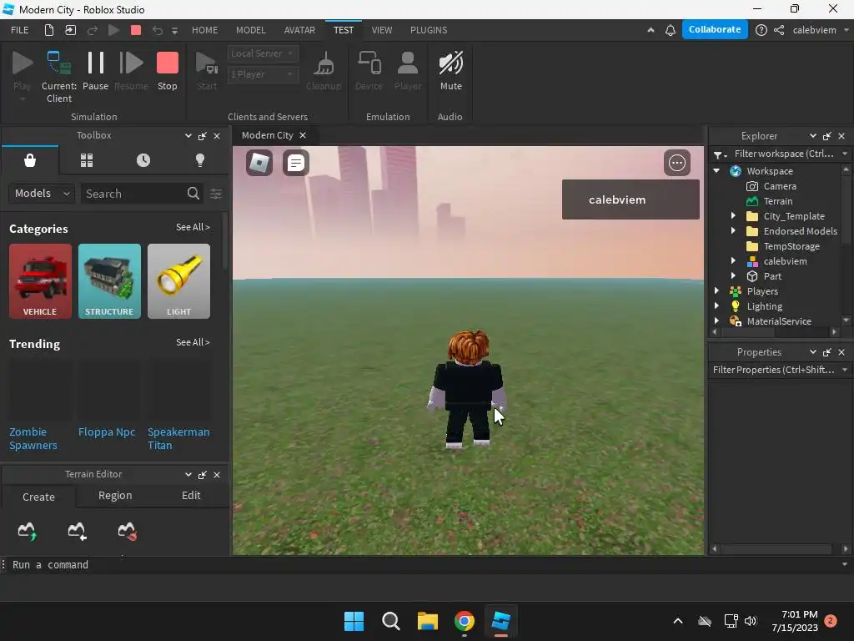Open the FILE menu

[x=20, y=30]
